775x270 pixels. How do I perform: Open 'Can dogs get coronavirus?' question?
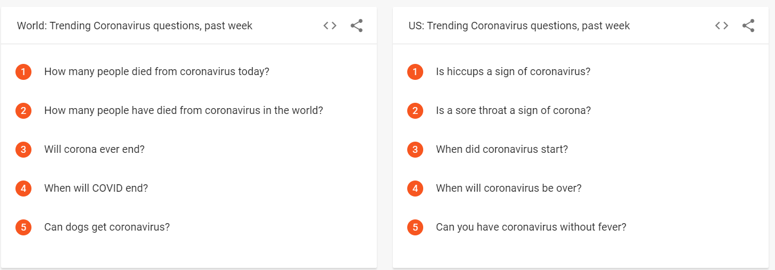[107, 227]
